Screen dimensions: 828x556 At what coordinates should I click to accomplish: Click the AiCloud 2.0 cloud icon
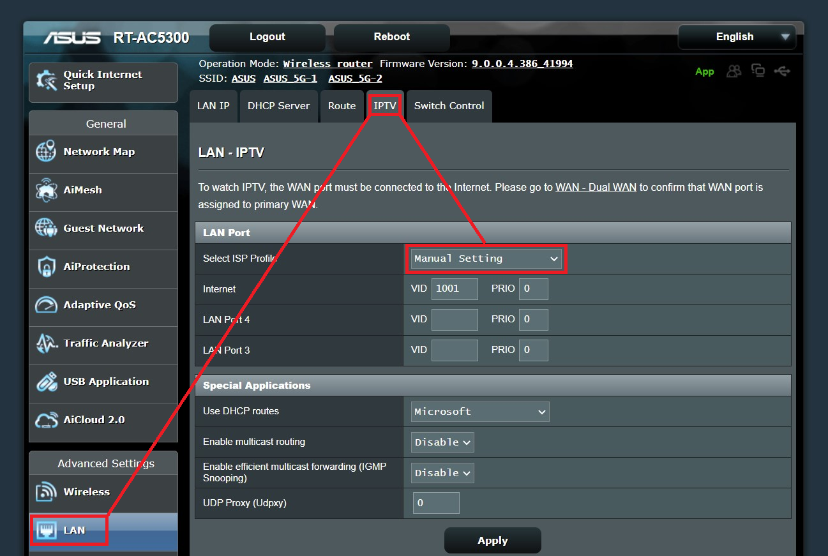pos(47,420)
